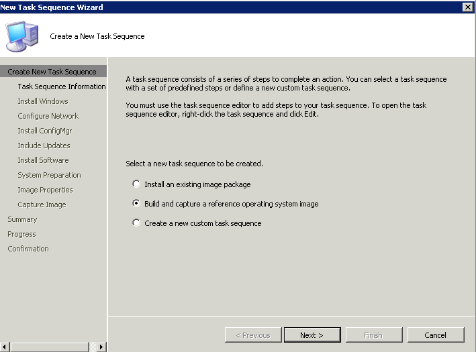Click the Cancel button
Image resolution: width=476 pixels, height=352 pixels.
click(x=436, y=335)
